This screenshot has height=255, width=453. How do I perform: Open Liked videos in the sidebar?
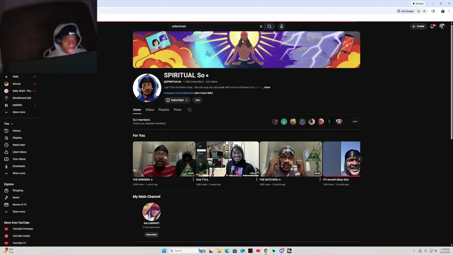coord(19,152)
